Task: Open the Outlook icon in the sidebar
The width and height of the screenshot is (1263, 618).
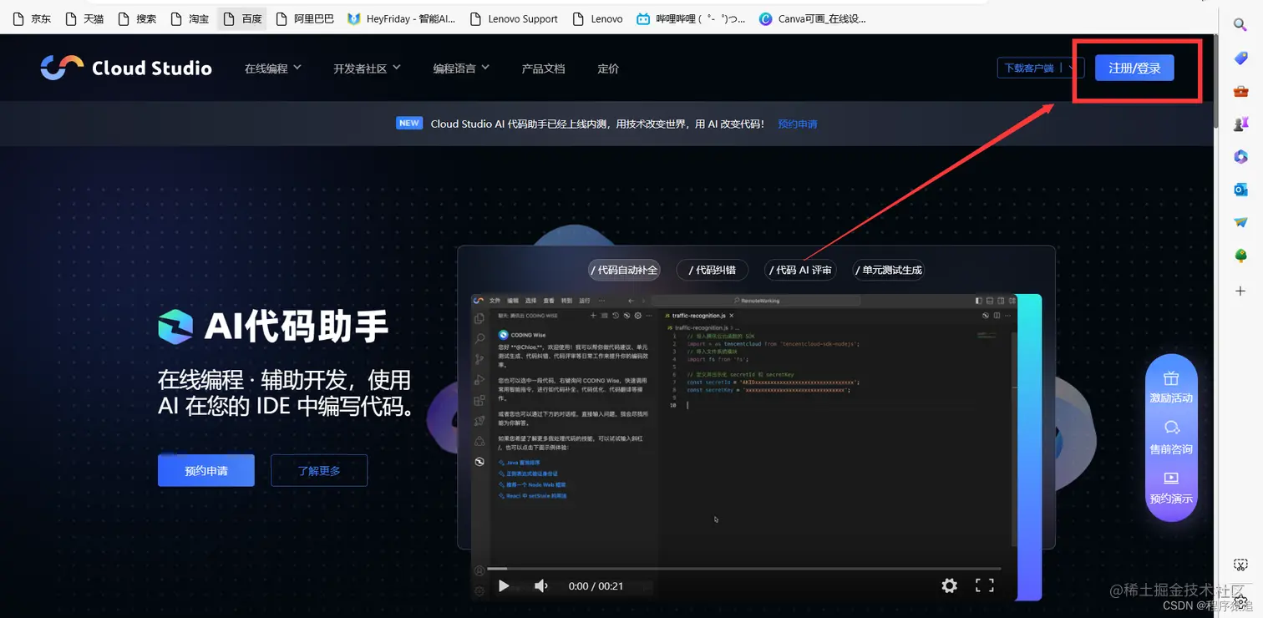Action: (1240, 190)
